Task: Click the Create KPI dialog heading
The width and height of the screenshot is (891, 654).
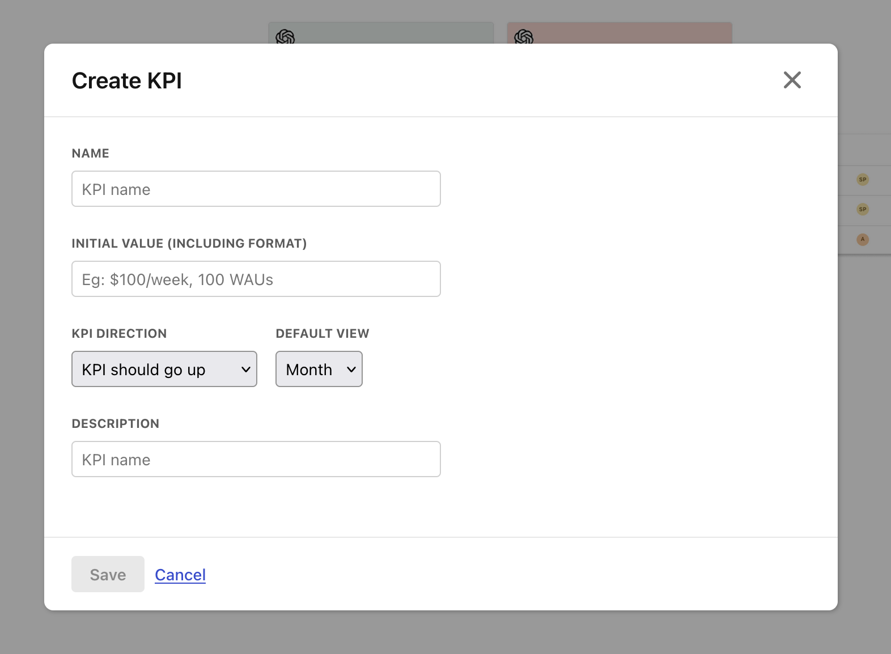Action: [127, 80]
